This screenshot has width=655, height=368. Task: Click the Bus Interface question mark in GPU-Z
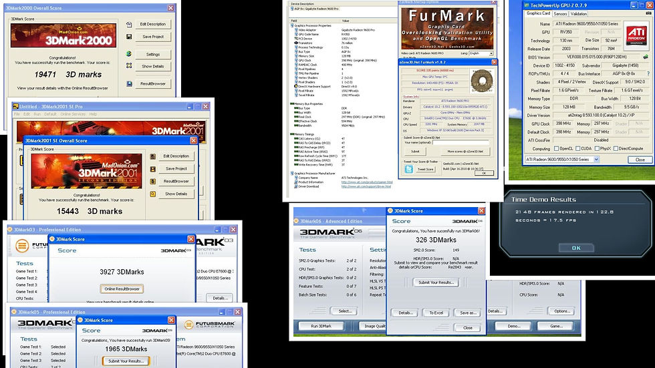point(648,73)
